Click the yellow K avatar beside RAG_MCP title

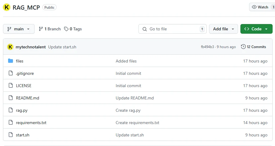(7, 7)
